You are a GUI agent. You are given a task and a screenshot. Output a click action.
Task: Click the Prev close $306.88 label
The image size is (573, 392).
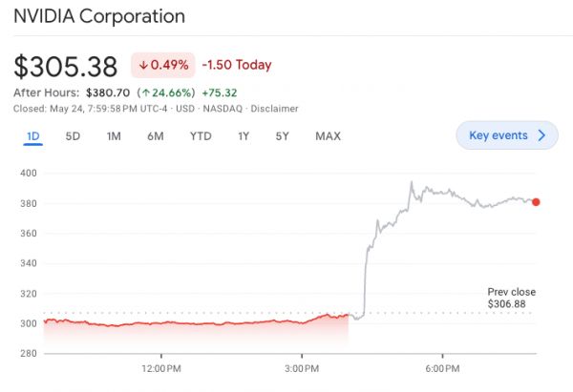(511, 298)
